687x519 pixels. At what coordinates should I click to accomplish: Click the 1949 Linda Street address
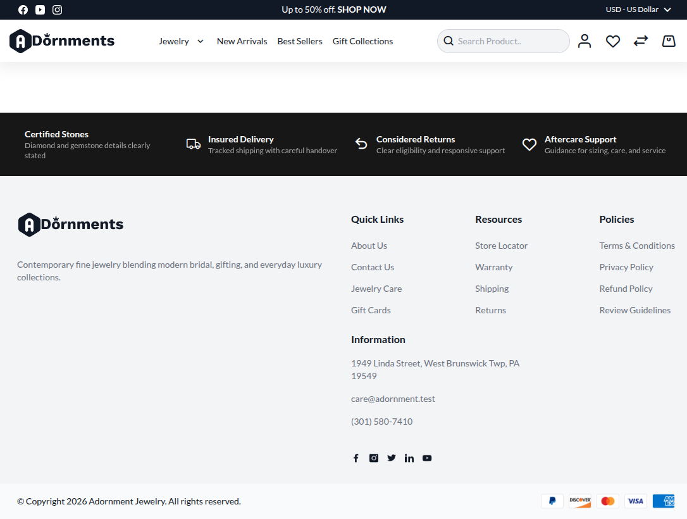pyautogui.click(x=435, y=370)
